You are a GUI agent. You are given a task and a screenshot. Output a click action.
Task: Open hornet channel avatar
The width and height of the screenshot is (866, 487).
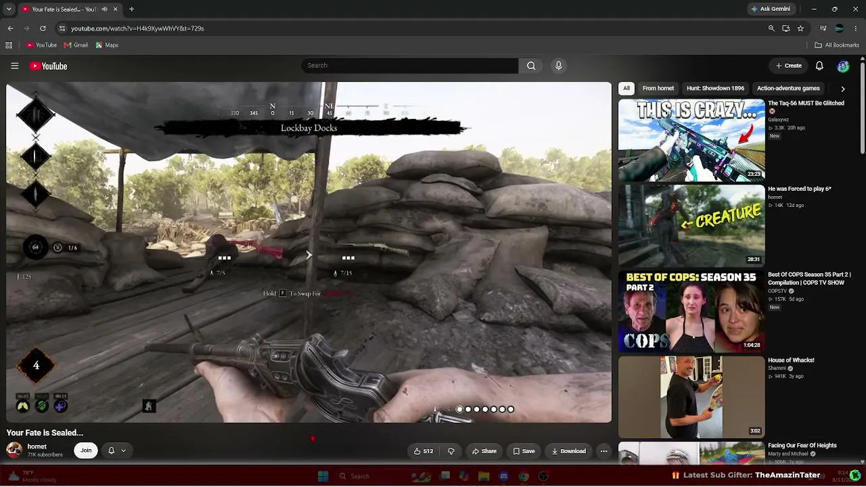(x=14, y=450)
